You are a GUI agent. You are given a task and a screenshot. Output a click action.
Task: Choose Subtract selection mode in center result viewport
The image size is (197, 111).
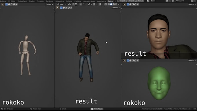point(66,8)
